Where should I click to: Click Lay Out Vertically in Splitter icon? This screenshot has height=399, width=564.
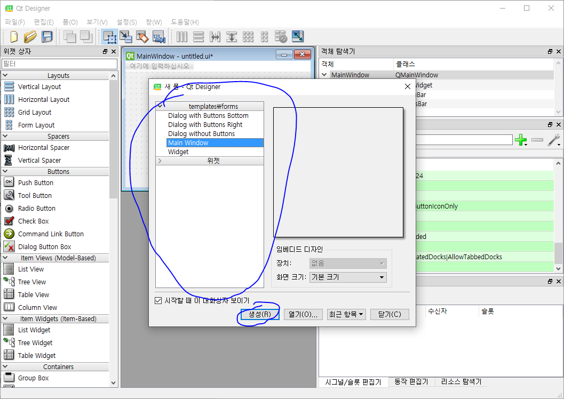click(231, 37)
